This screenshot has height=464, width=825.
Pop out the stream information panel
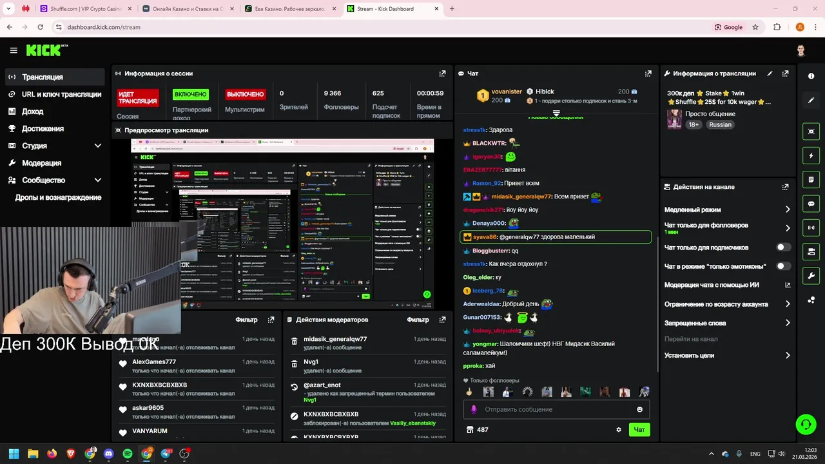(785, 73)
